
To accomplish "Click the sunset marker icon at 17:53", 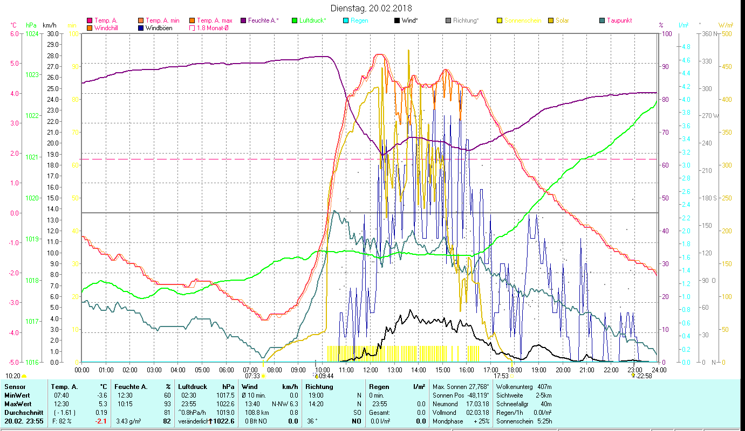I will coord(511,376).
